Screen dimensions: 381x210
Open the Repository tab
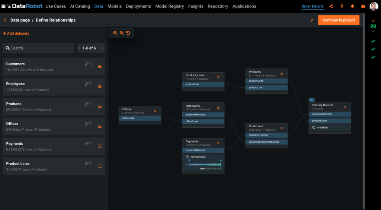pyautogui.click(x=218, y=6)
